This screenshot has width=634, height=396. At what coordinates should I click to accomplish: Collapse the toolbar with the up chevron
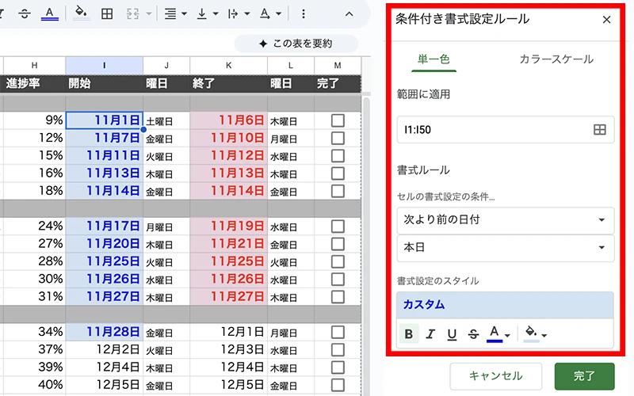338,13
